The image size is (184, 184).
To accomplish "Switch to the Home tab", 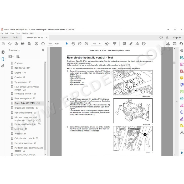I will point(5,38).
